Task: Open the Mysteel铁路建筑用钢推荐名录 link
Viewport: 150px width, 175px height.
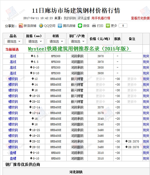Action: [80, 49]
